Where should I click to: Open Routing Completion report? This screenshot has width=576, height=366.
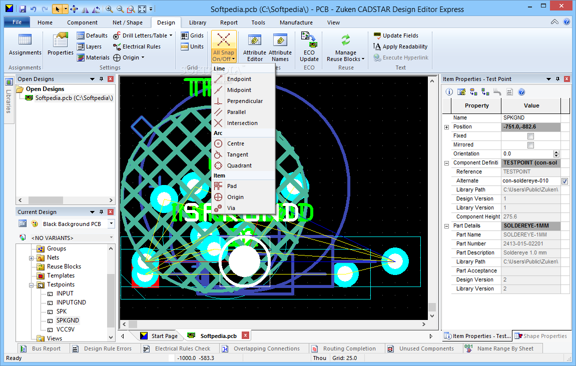coord(344,348)
